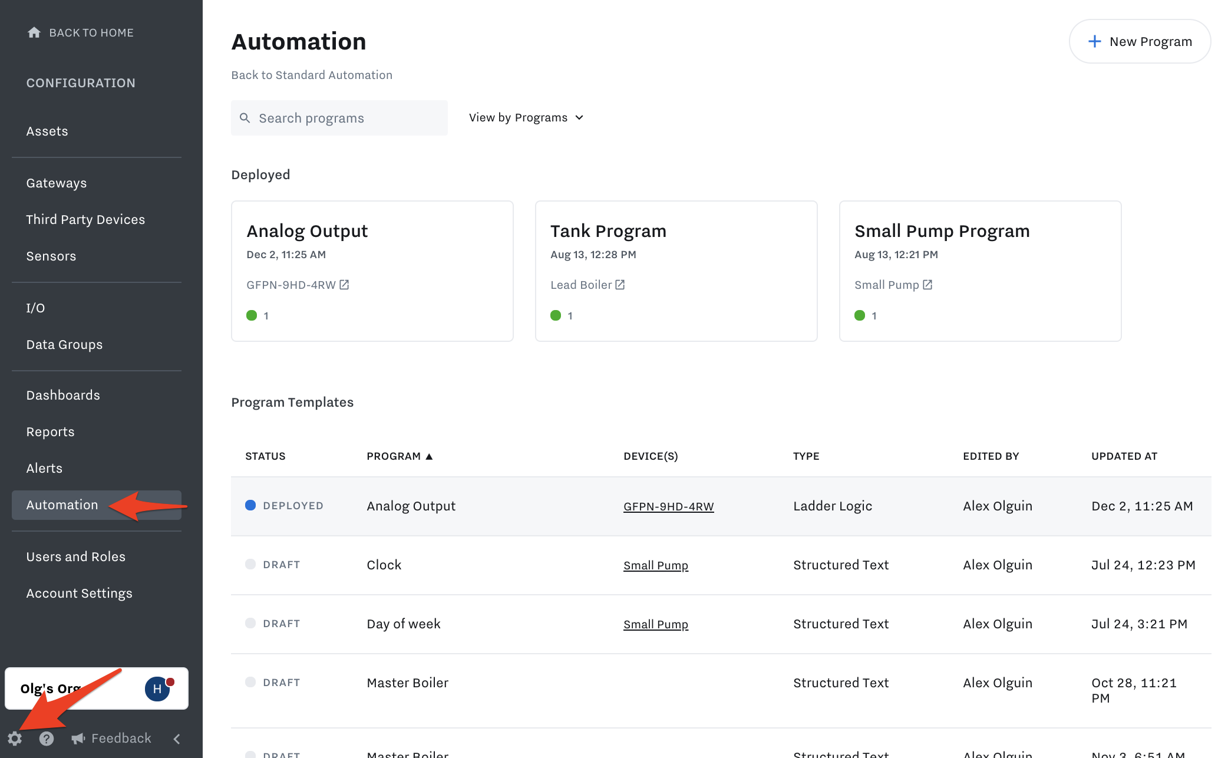Open I/O configuration
1228x758 pixels.
tap(35, 308)
